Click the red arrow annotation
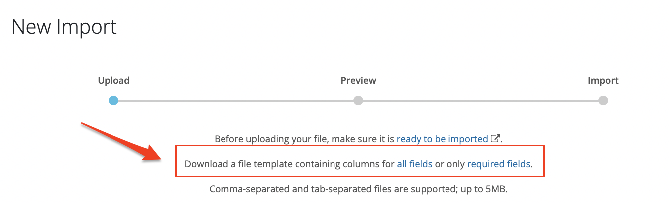The image size is (669, 203). pyautogui.click(x=121, y=143)
